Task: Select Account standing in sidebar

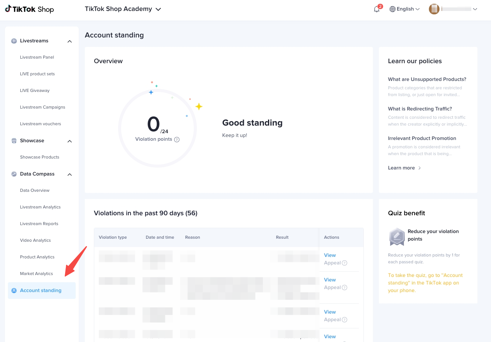Action: click(x=41, y=291)
